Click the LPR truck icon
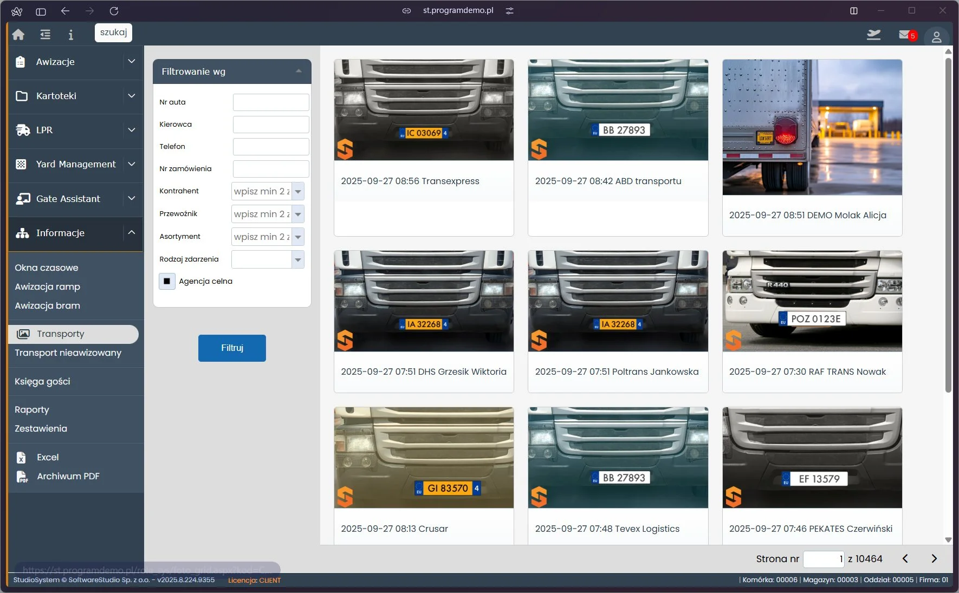This screenshot has height=593, width=959. [23, 130]
